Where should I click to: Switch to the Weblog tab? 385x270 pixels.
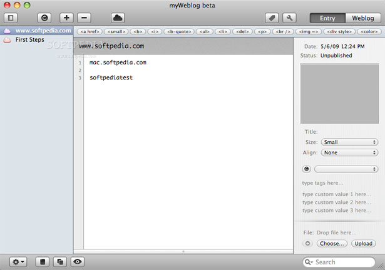tap(363, 18)
